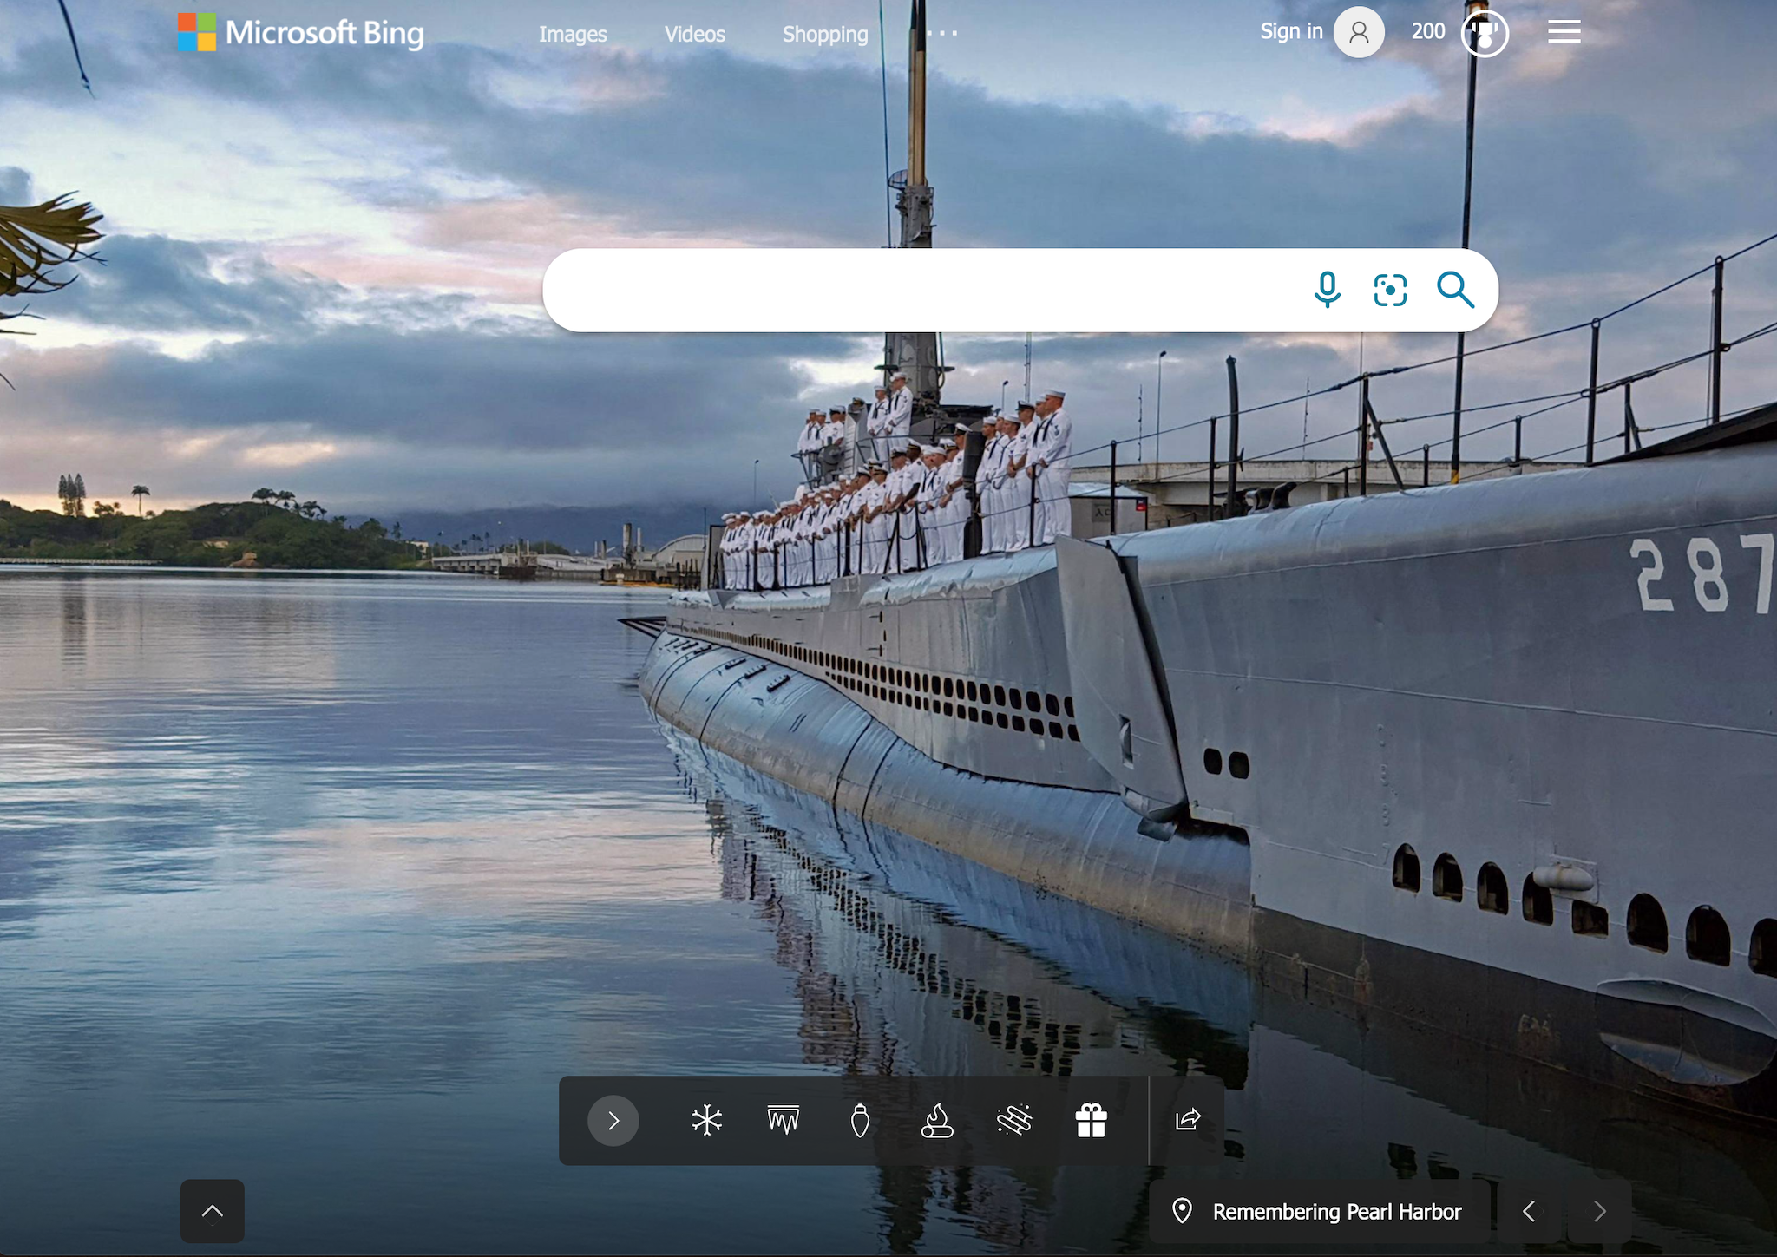
Task: Click the campfire log icon
Action: [937, 1120]
